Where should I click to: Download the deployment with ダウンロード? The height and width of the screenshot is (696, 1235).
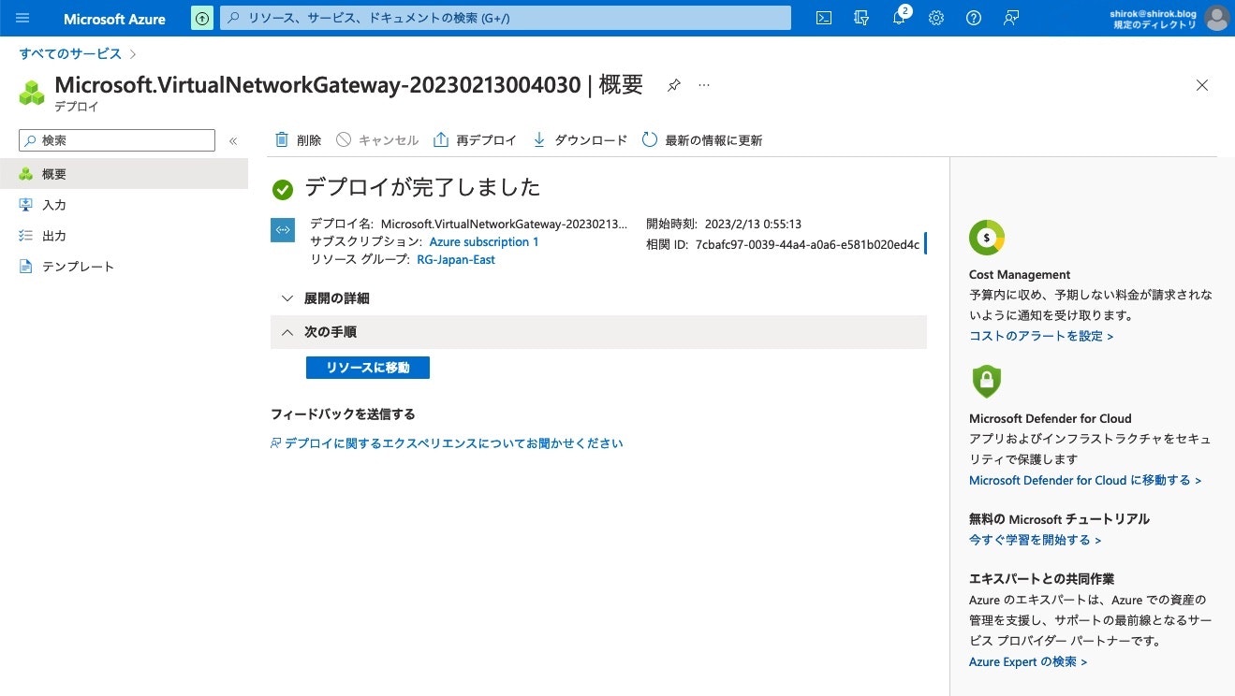click(x=581, y=139)
